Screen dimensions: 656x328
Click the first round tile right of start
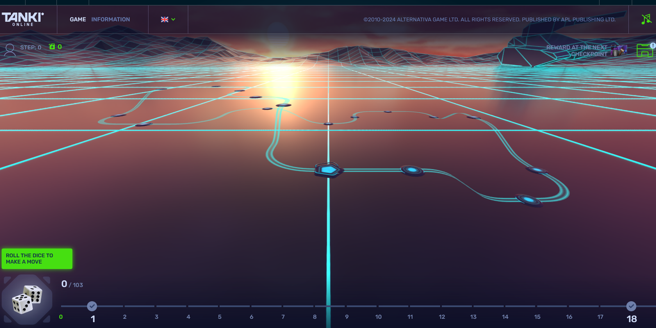(x=413, y=170)
